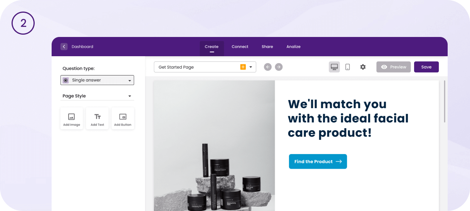Click the back arrow beside Dashboard
The width and height of the screenshot is (470, 211).
(x=64, y=47)
